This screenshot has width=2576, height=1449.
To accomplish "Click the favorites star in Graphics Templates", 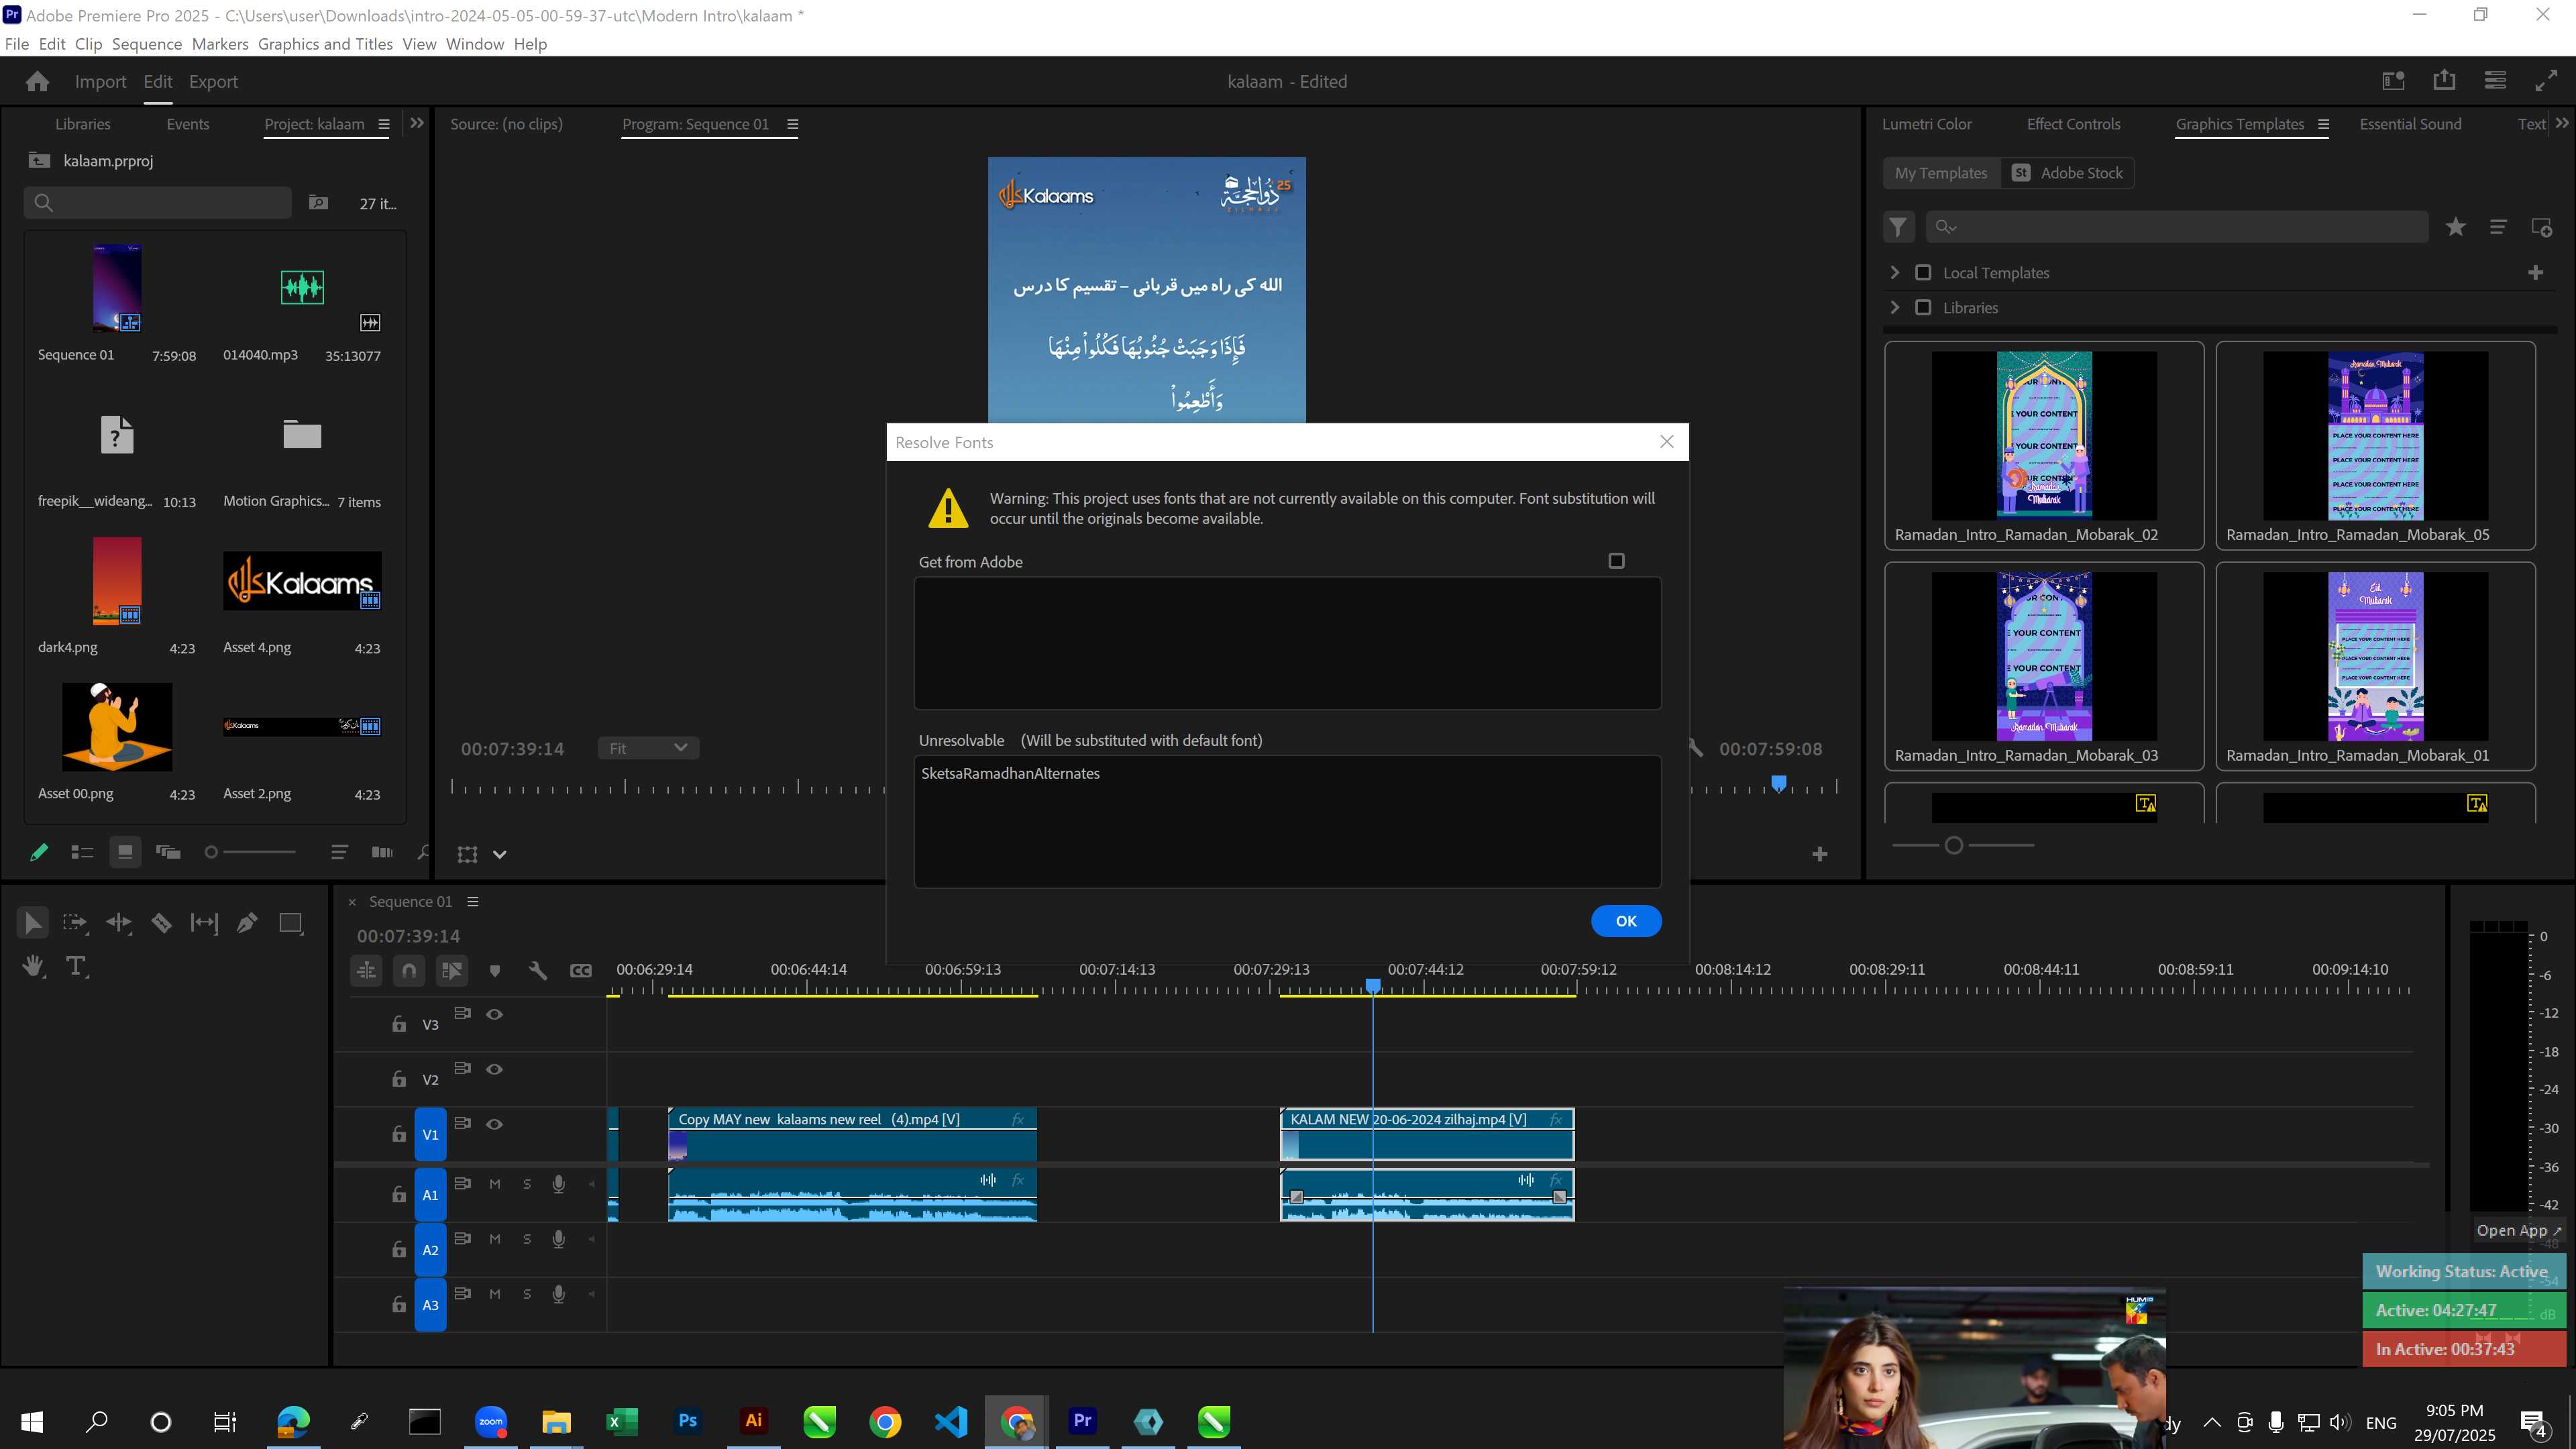I will point(2455,227).
